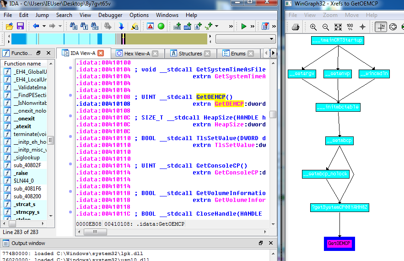The width and height of the screenshot is (404, 261).
Task: Click the blue down-arrow jump icon
Action: [121, 26]
